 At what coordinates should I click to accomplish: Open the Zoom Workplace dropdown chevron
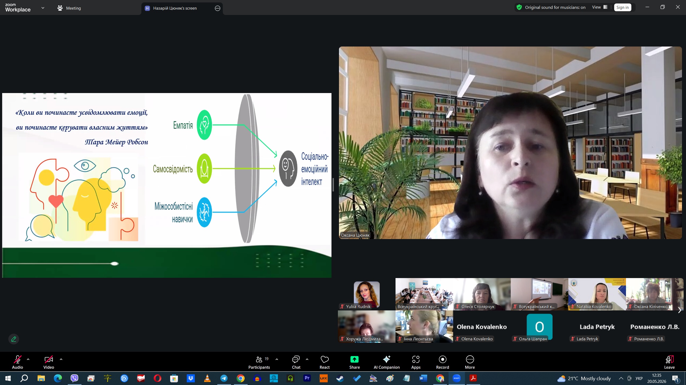43,8
